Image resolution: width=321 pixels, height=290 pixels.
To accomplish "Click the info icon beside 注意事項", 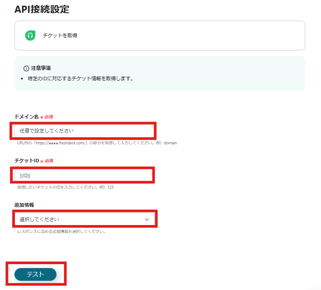I will [x=26, y=68].
